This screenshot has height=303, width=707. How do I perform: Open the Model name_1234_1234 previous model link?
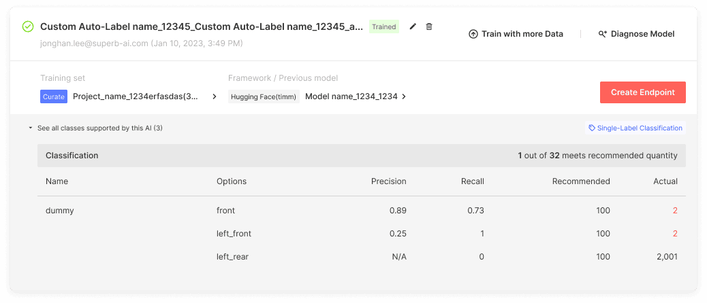click(x=351, y=96)
